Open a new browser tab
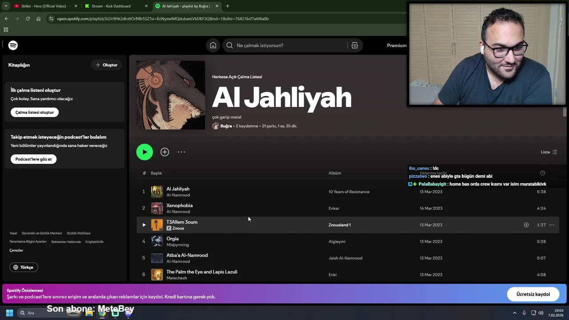569x320 pixels. tap(228, 6)
